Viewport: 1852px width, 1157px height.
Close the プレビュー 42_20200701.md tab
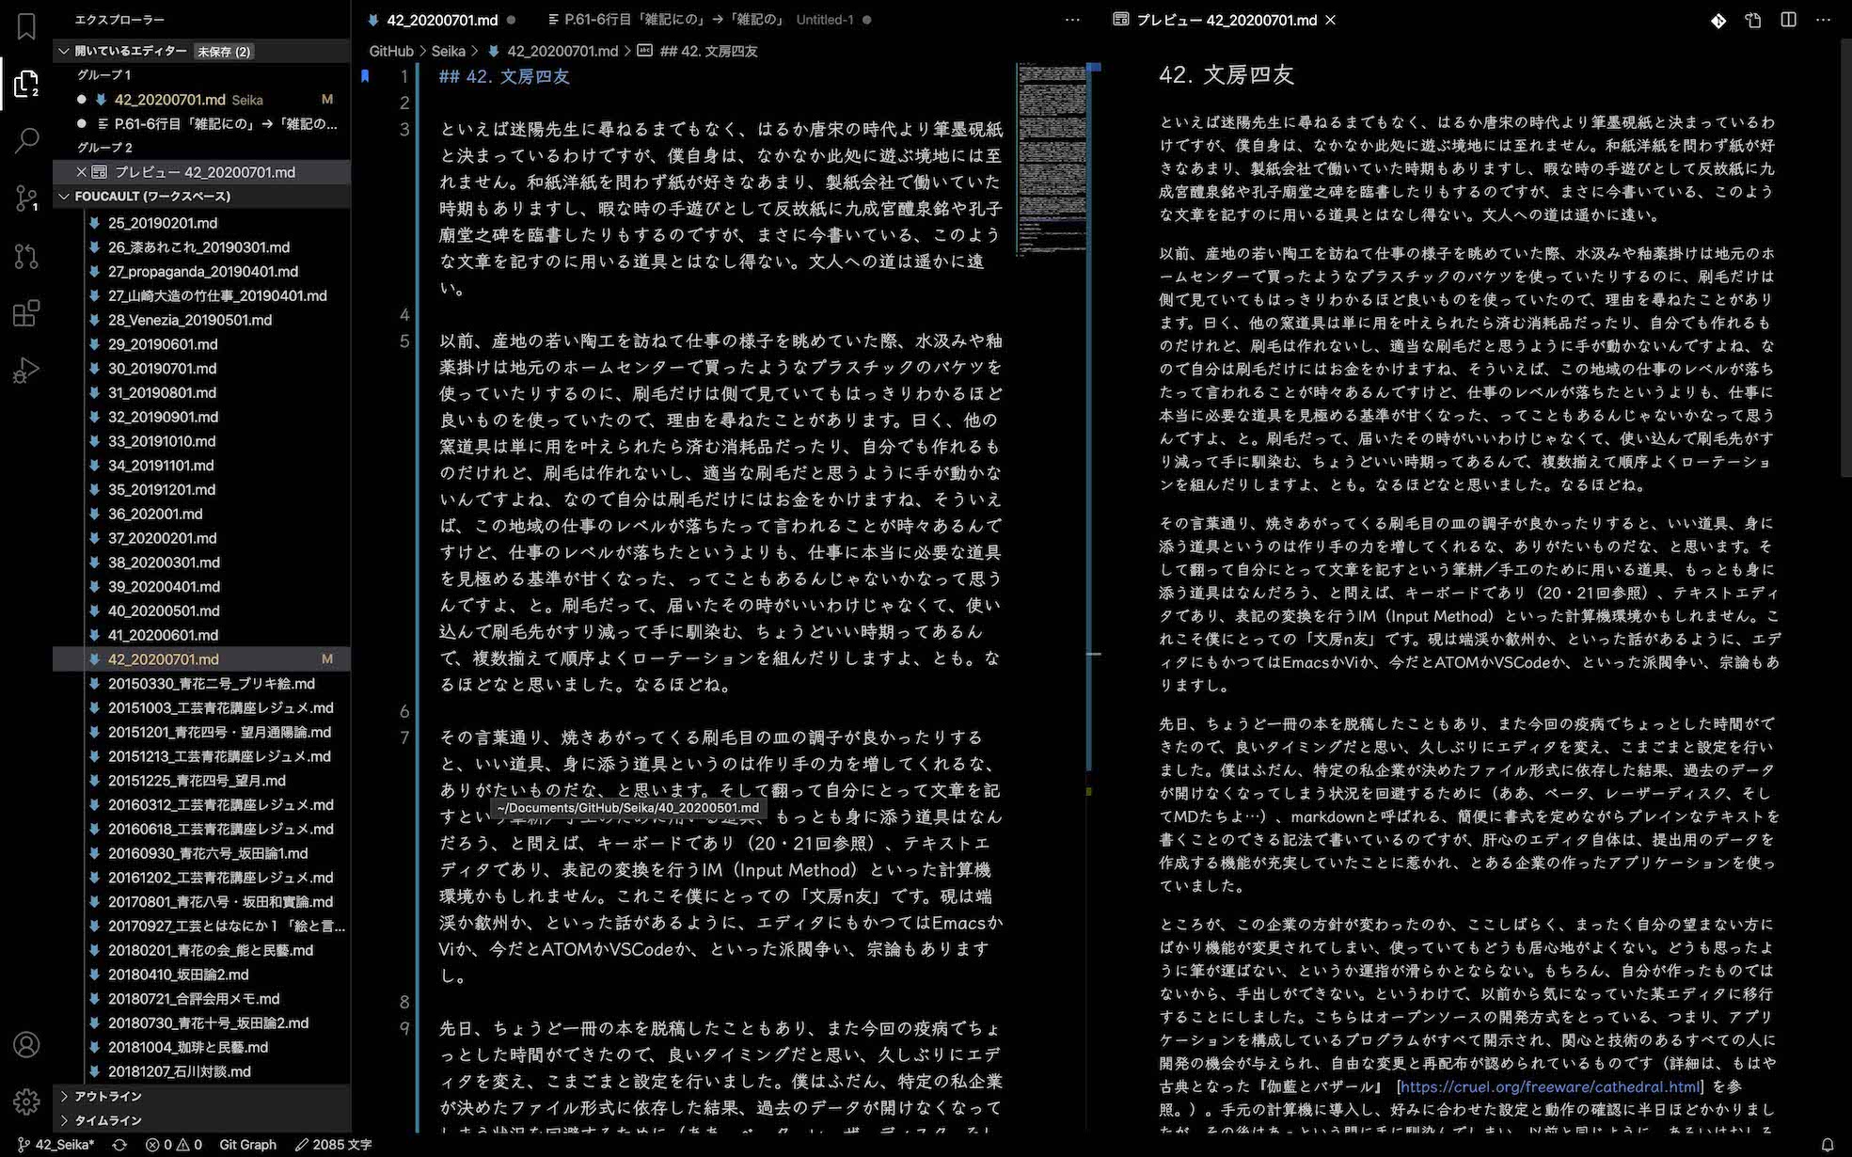coord(1330,20)
